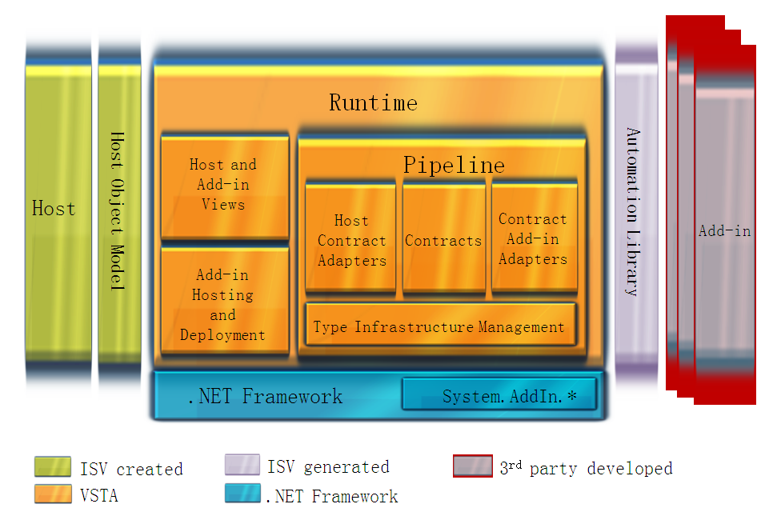Click the Type Infrastructure Management box
Viewport: 773px width, 516px height.
[441, 324]
